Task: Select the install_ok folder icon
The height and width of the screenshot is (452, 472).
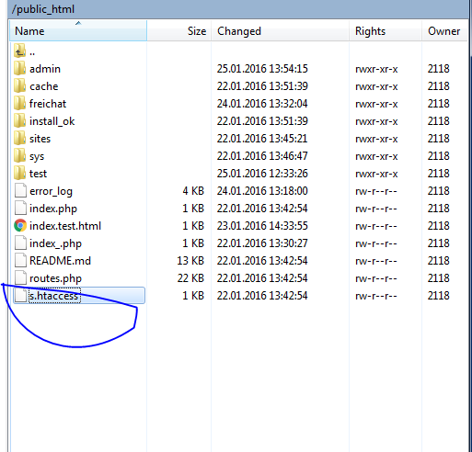Action: pyautogui.click(x=20, y=120)
